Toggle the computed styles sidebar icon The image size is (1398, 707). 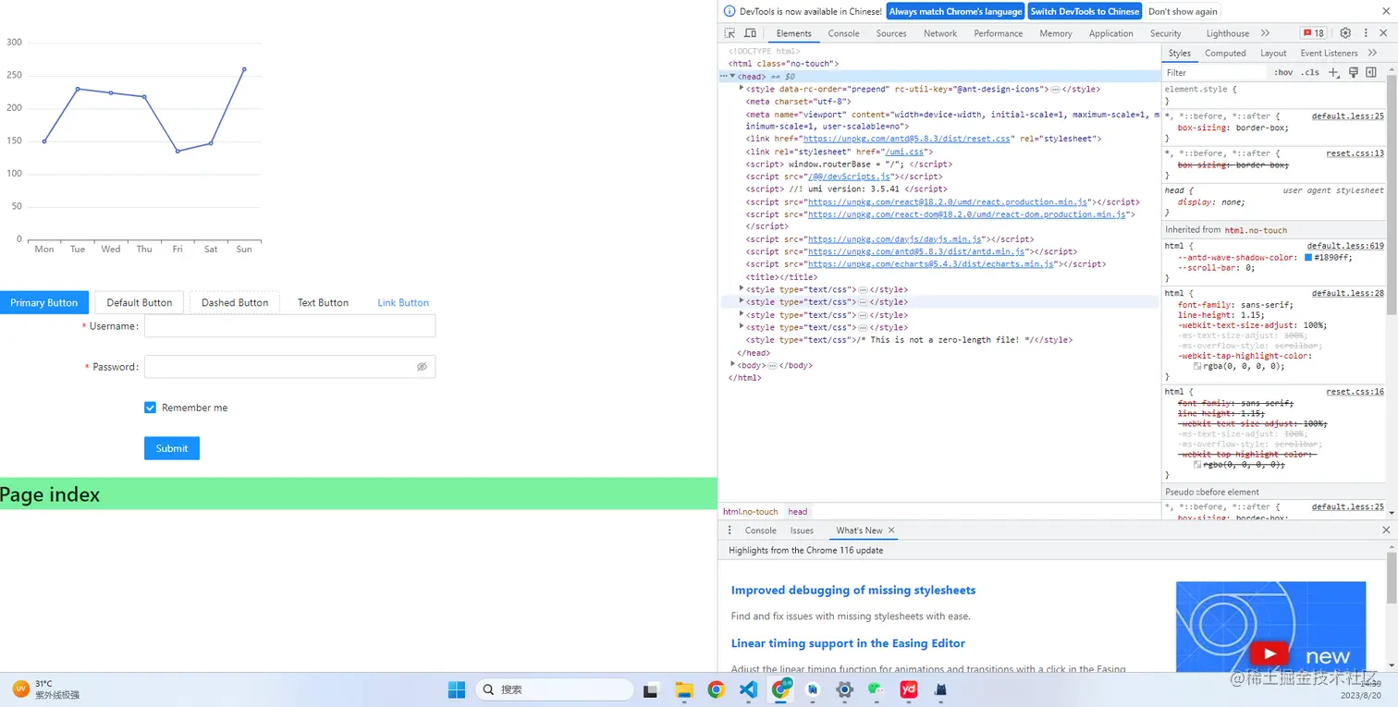coord(1371,72)
